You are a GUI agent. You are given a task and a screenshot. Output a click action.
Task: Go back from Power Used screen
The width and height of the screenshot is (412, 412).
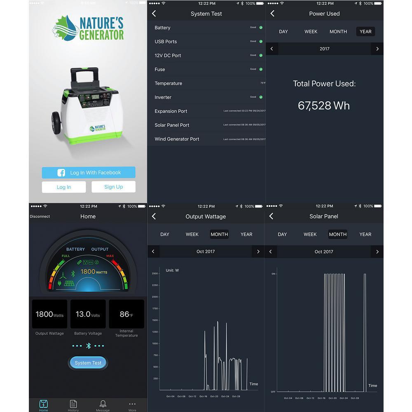[x=272, y=14]
